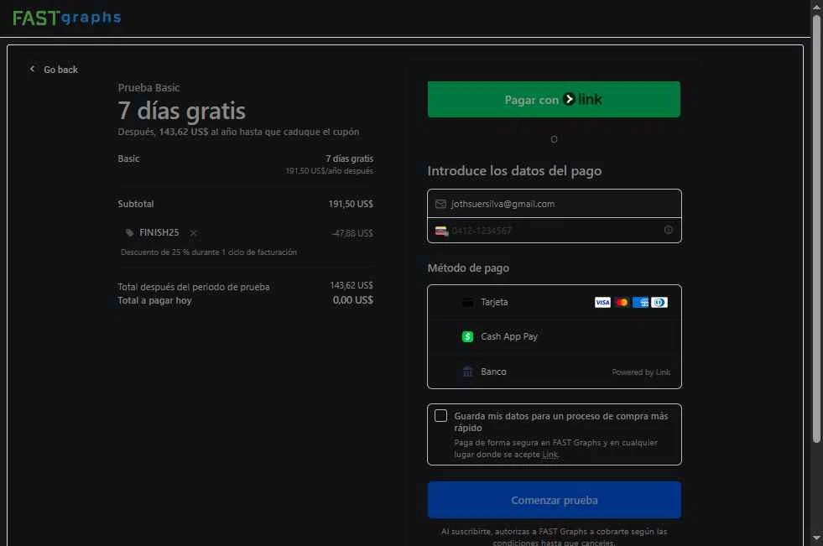Click the 'Descuento de 25 %' note

point(208,252)
